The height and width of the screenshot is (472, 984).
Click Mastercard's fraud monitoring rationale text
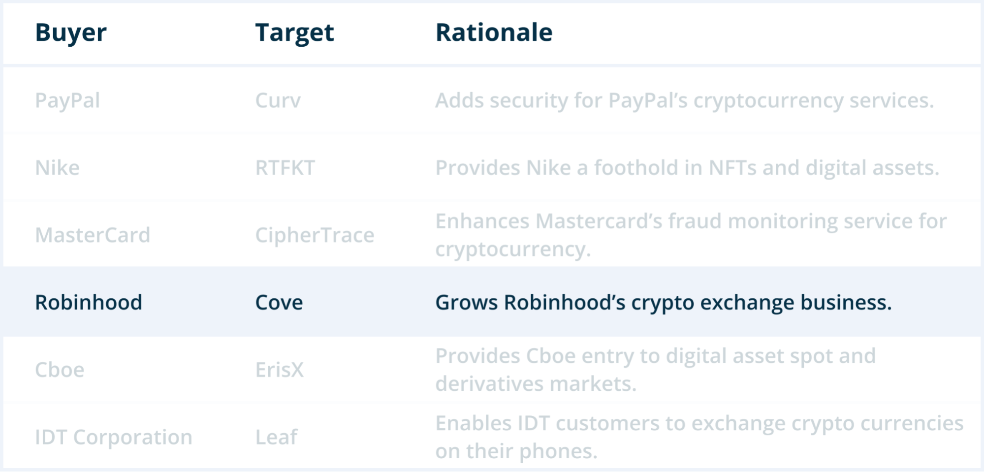point(691,235)
